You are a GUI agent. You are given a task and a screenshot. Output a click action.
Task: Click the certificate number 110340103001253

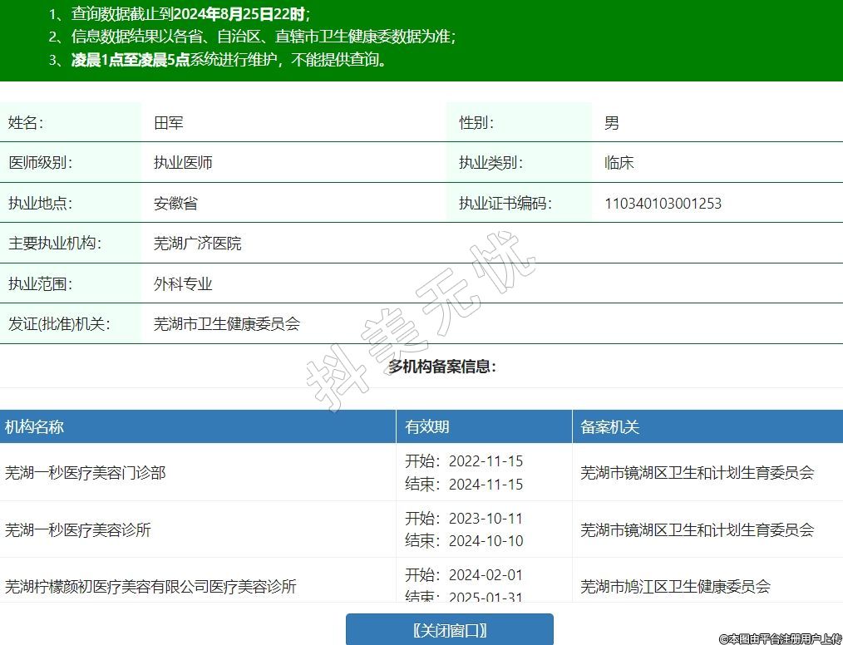[663, 204]
